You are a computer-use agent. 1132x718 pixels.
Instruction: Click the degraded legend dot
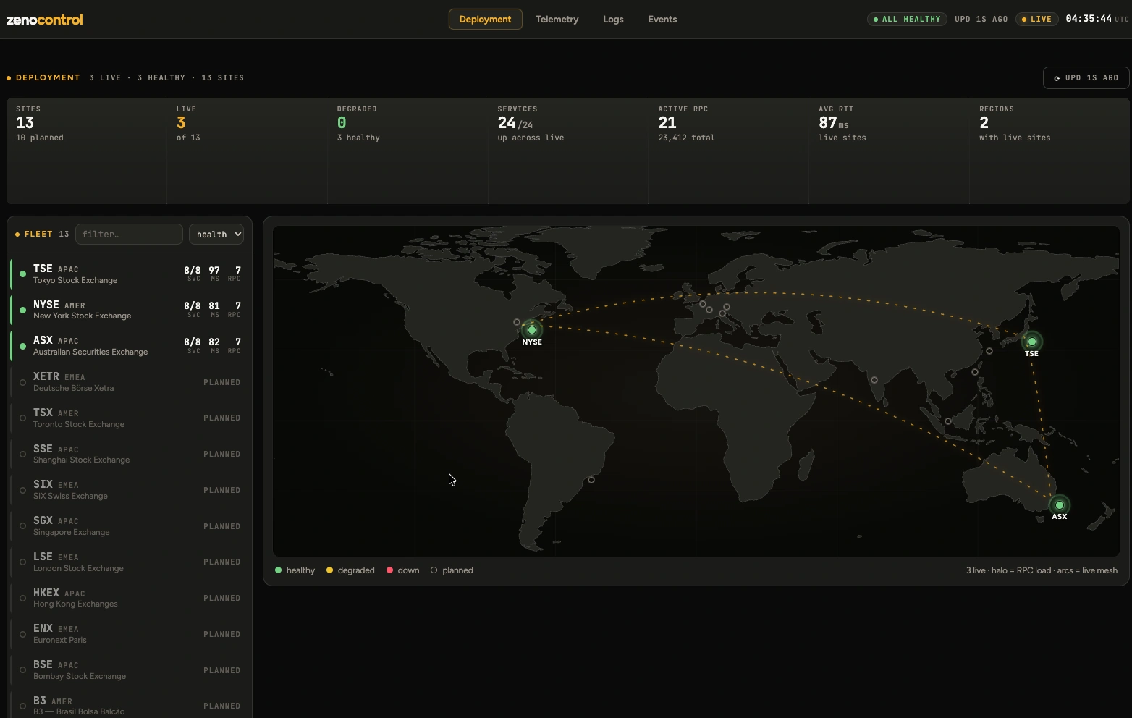point(329,570)
